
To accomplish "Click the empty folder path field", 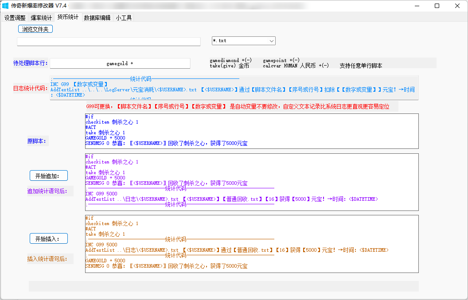I will pos(109,41).
